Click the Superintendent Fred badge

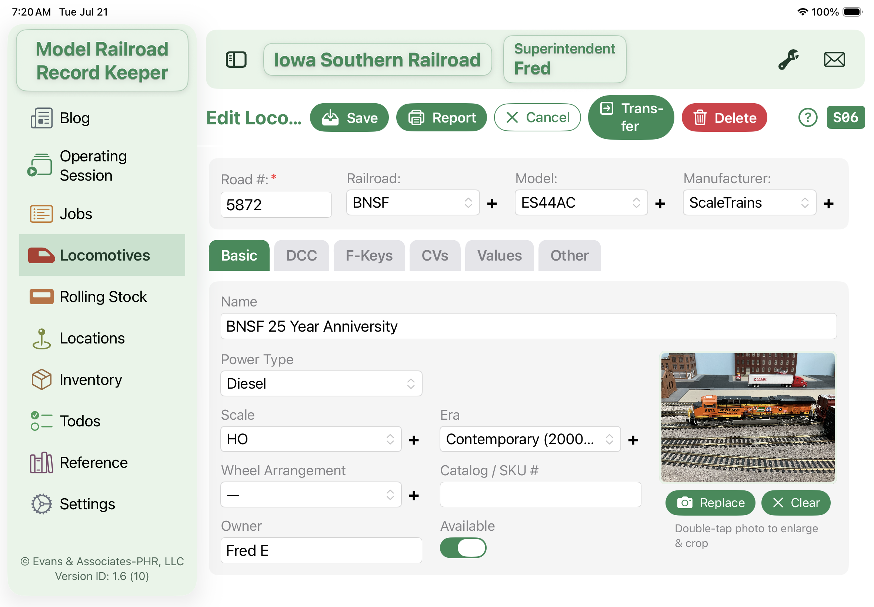565,59
